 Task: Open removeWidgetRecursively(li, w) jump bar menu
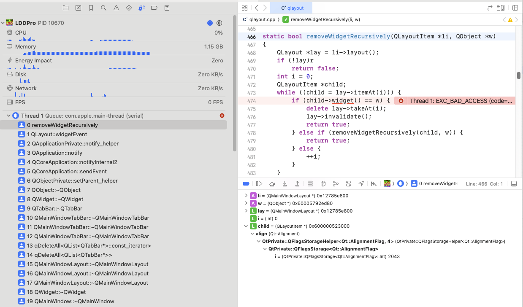(321, 20)
